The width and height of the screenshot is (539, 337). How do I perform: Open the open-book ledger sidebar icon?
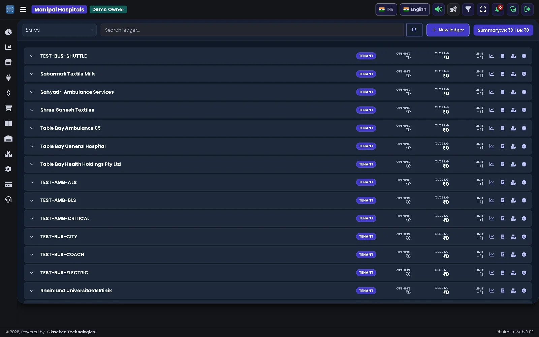point(8,123)
